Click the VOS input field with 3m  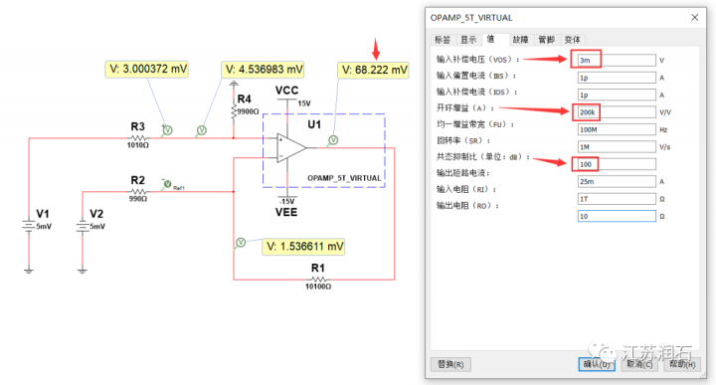click(x=617, y=60)
